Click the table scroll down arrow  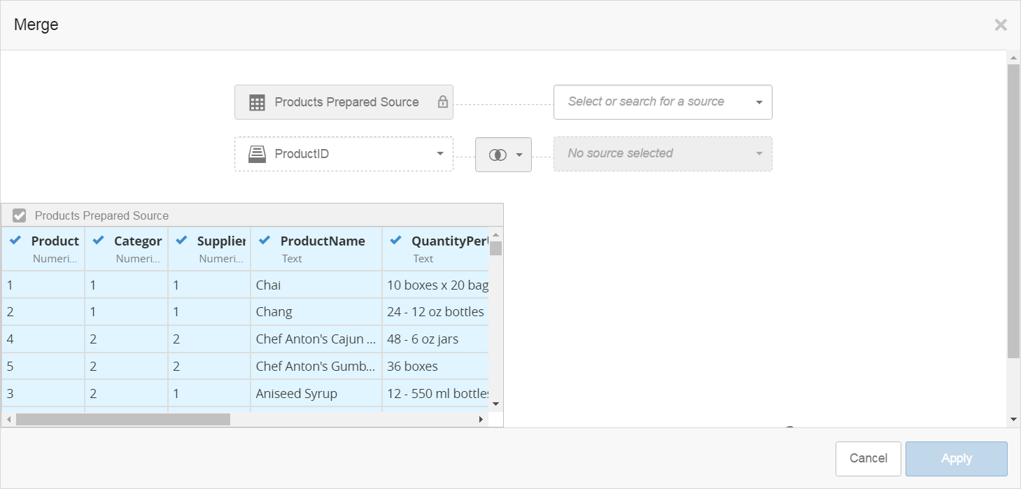pos(495,404)
